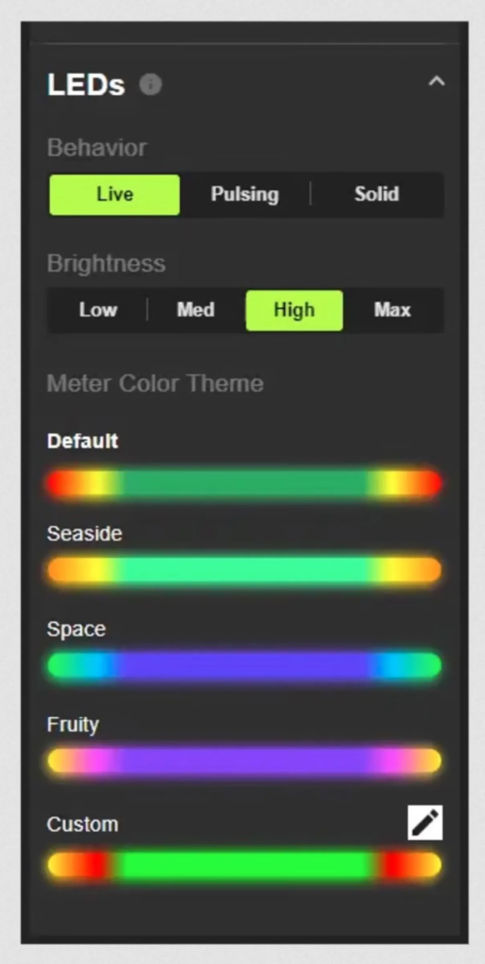Click the Fruity theme label
Viewport: 485px width, 964px height.
coord(73,725)
